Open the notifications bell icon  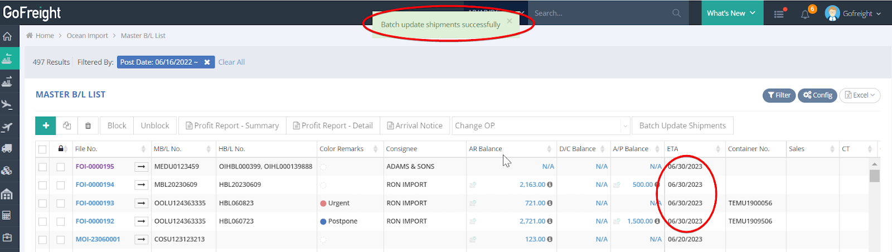[x=805, y=14]
